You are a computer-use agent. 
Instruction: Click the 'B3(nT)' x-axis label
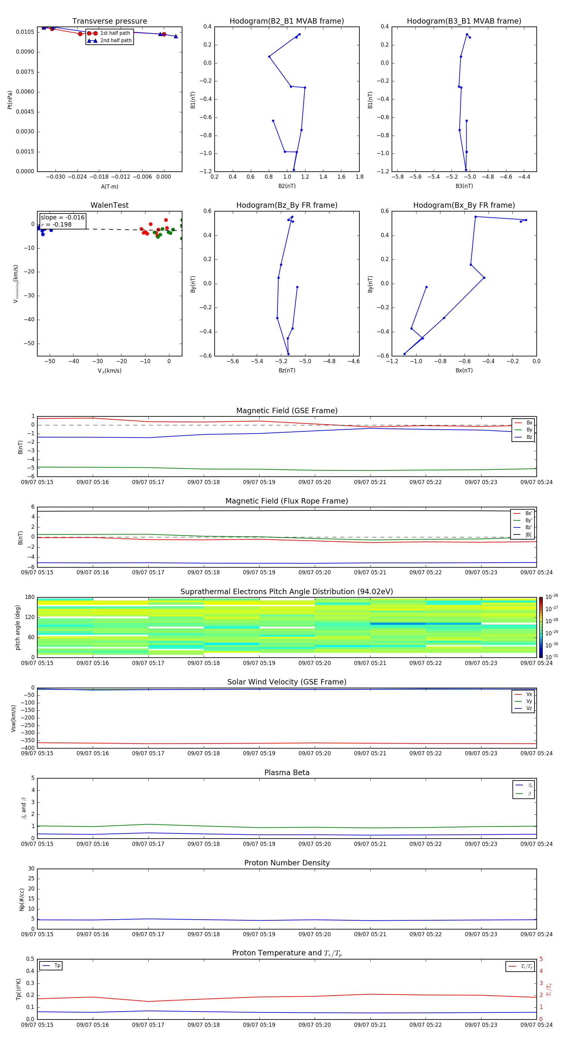coord(464,186)
